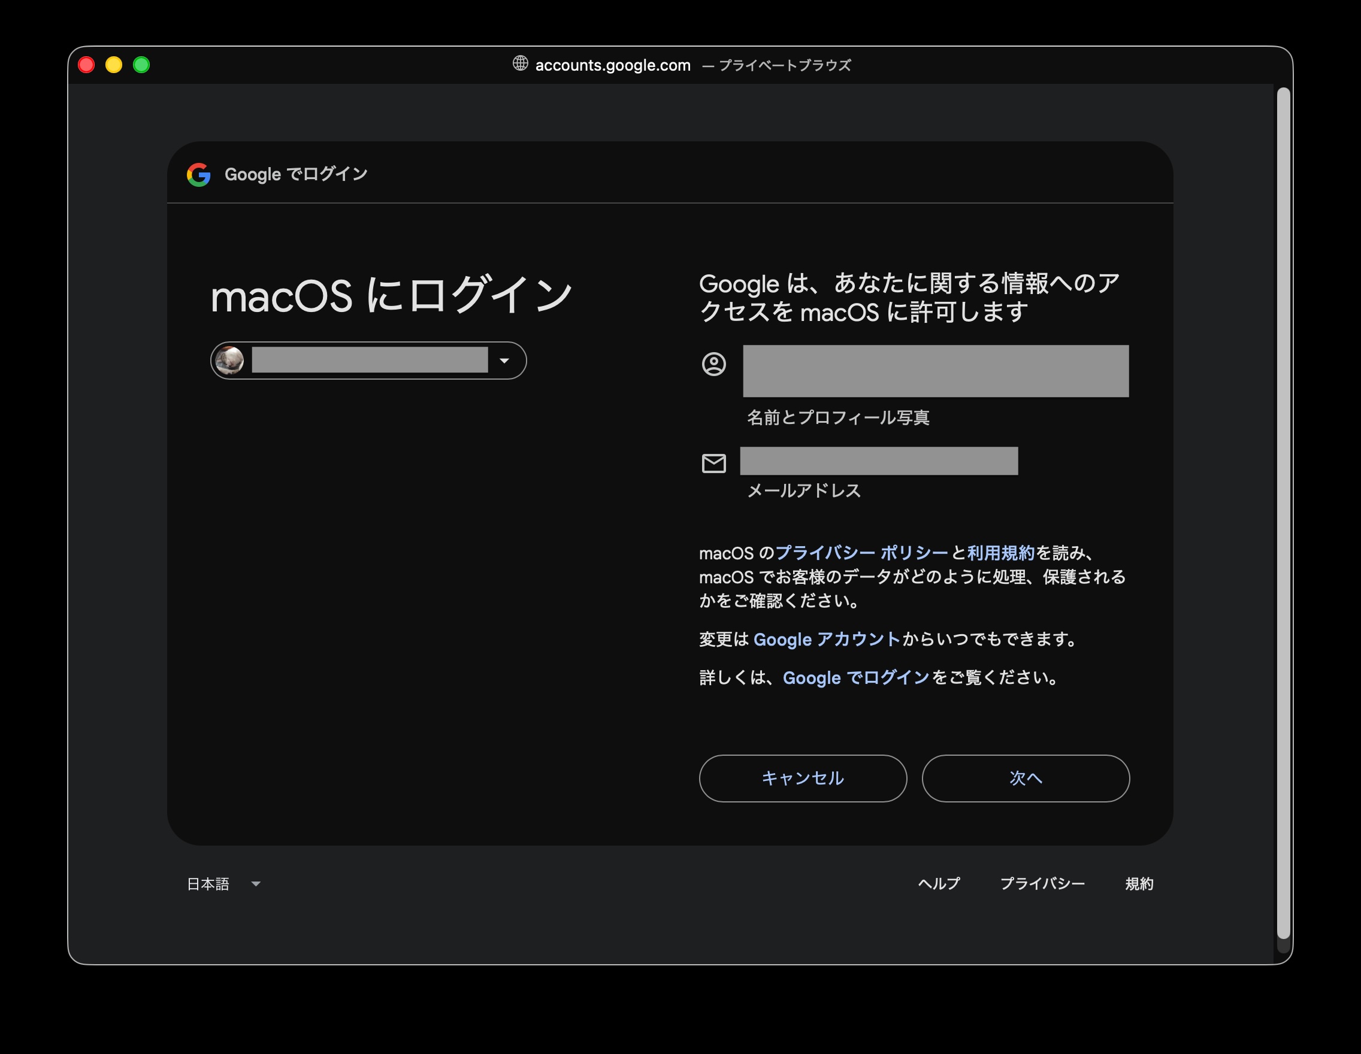This screenshot has height=1054, width=1361.
Task: Click the profile person icon
Action: click(x=713, y=364)
